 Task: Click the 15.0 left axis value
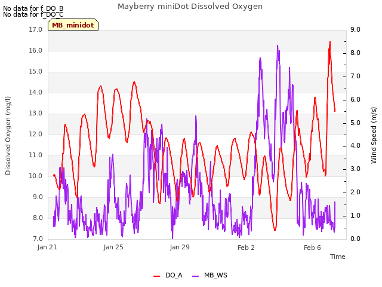coord(36,72)
